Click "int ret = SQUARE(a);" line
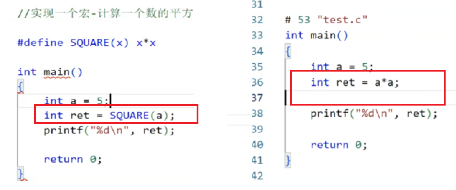The width and height of the screenshot is (456, 190). 109,116
